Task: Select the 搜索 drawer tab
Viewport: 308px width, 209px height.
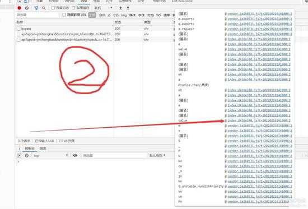Action: (43, 148)
